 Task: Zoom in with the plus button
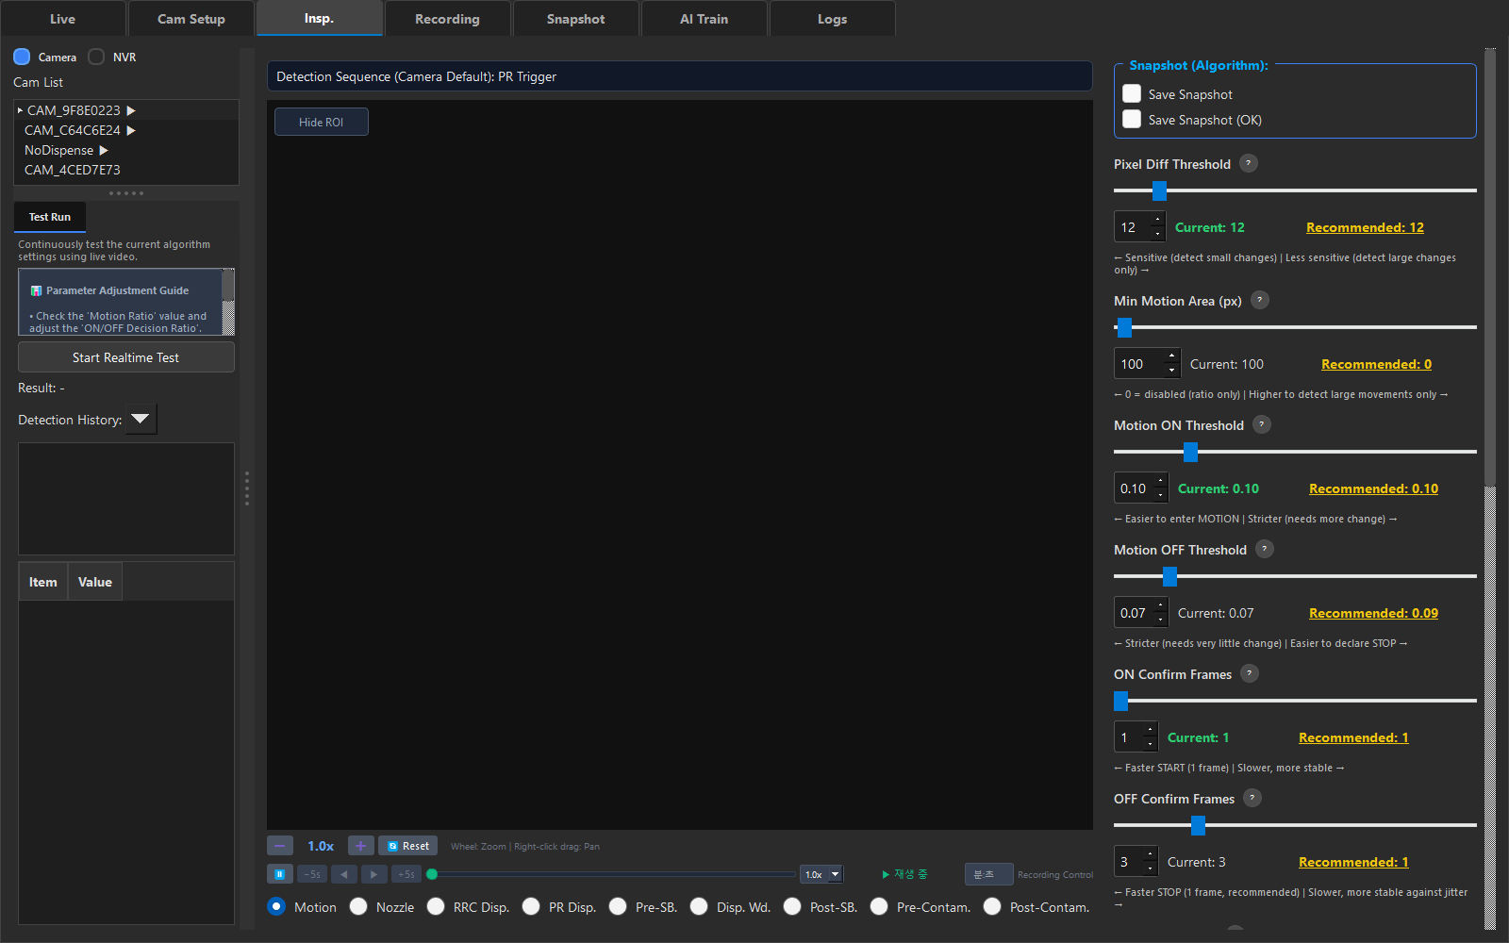(360, 846)
